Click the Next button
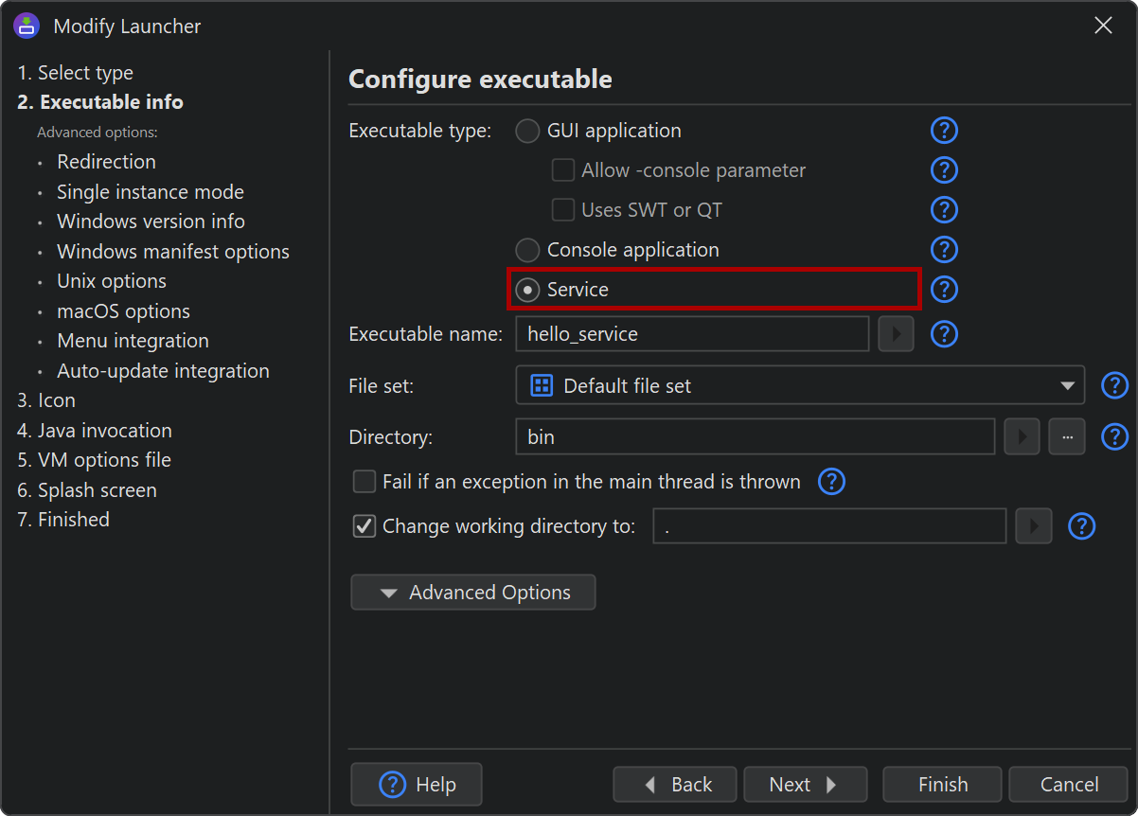 coord(805,785)
